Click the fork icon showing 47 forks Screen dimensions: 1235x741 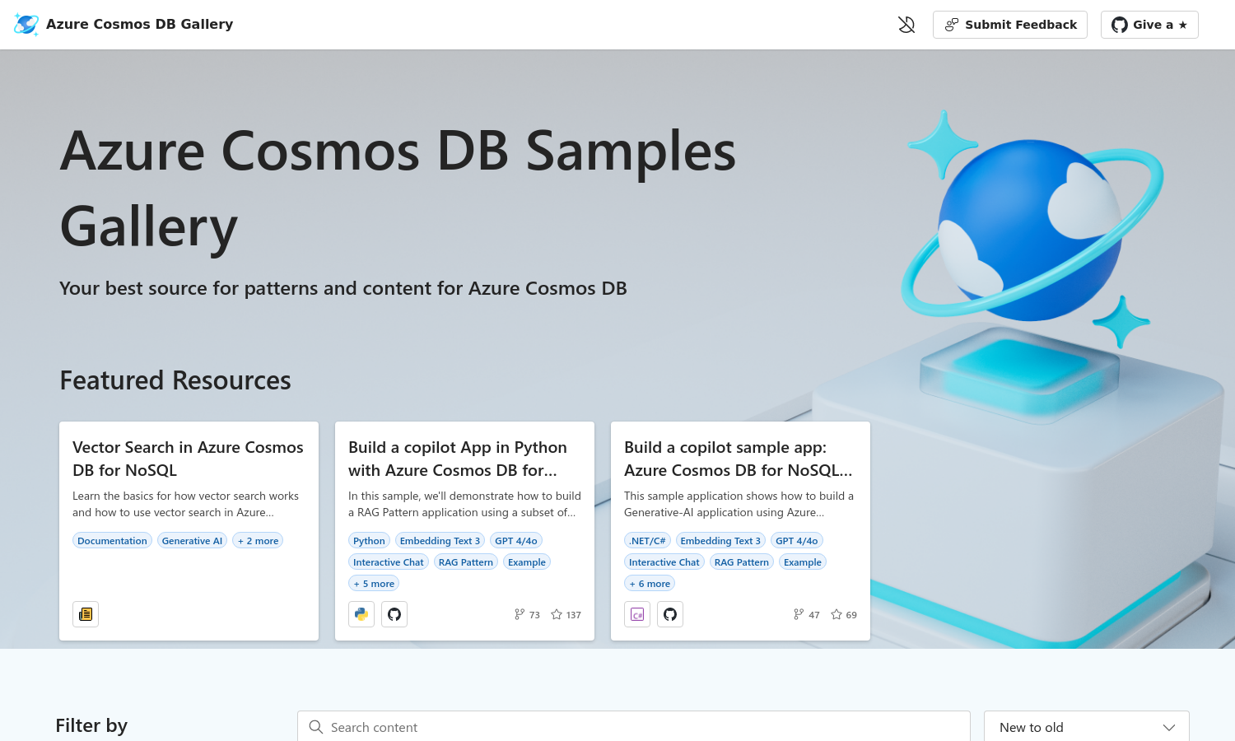[x=798, y=613]
